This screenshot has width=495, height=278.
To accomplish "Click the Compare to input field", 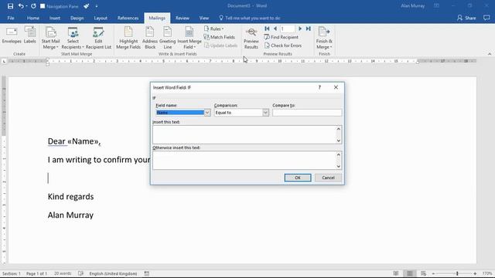I will point(307,113).
